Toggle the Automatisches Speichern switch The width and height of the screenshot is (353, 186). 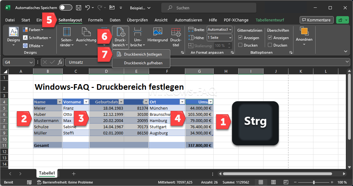[x=65, y=8]
